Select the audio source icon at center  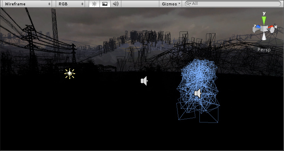tap(144, 81)
